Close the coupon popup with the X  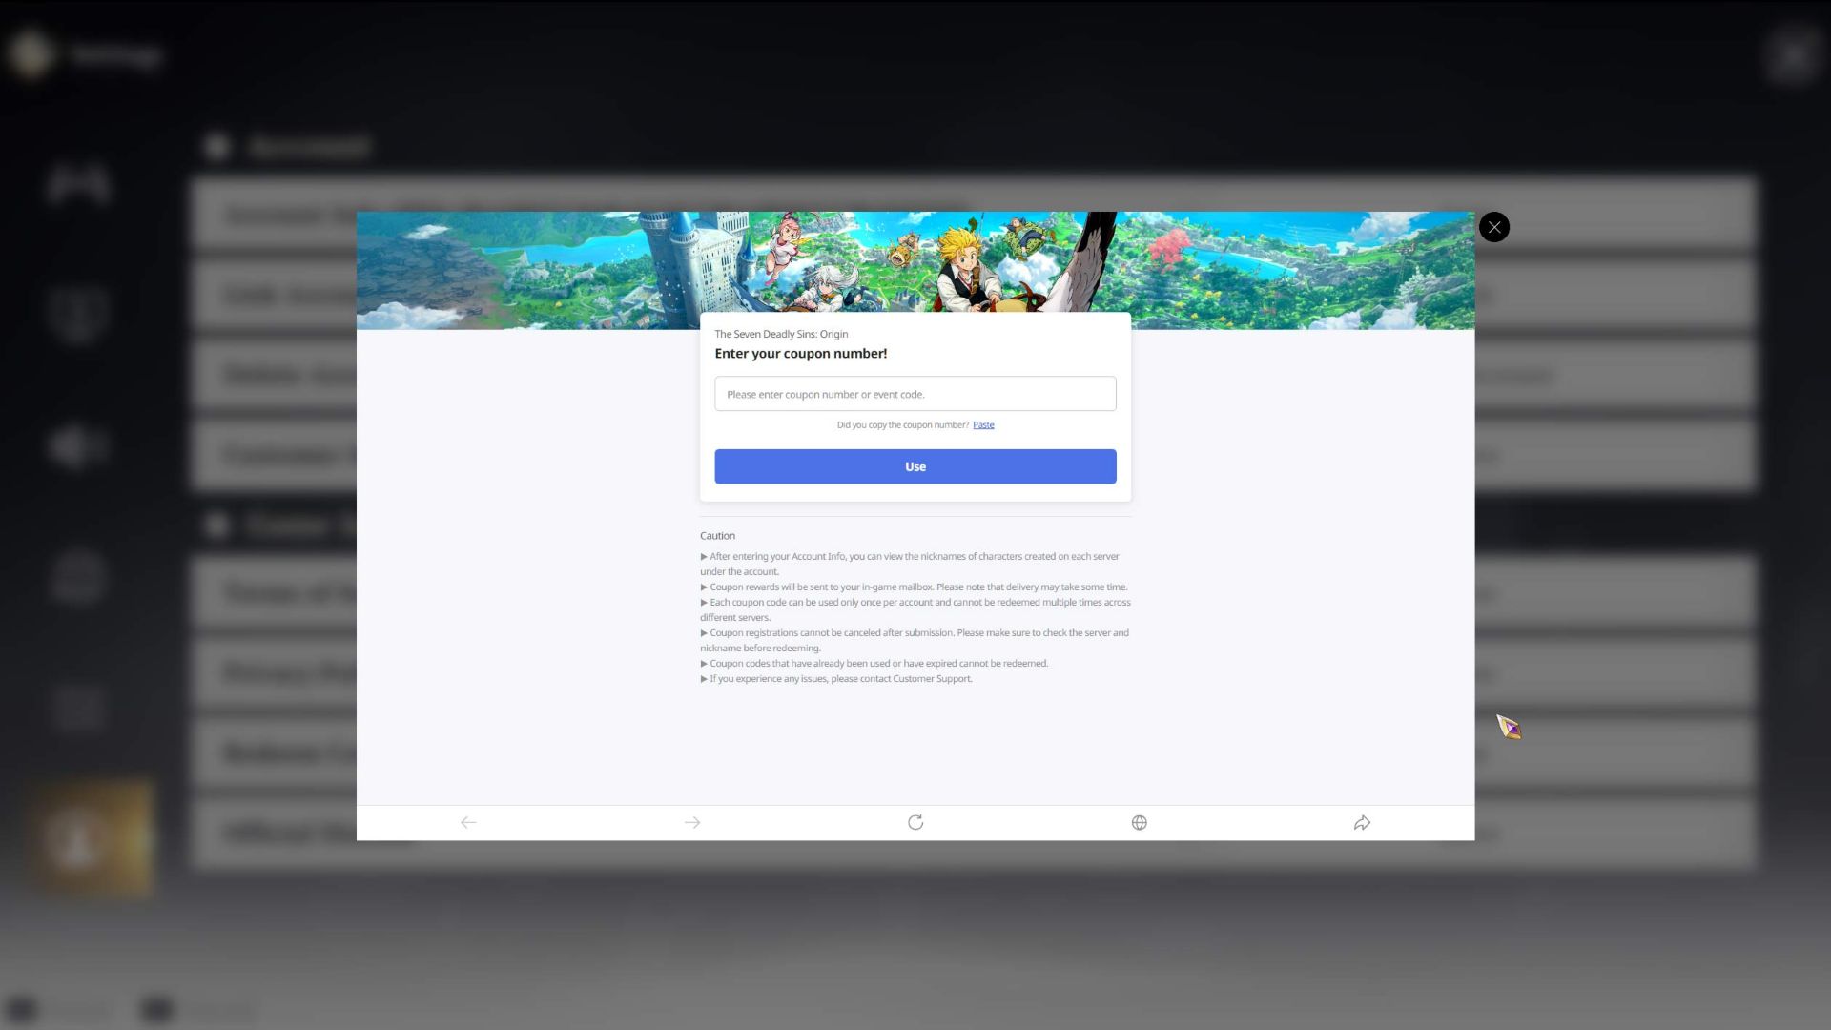pos(1494,227)
